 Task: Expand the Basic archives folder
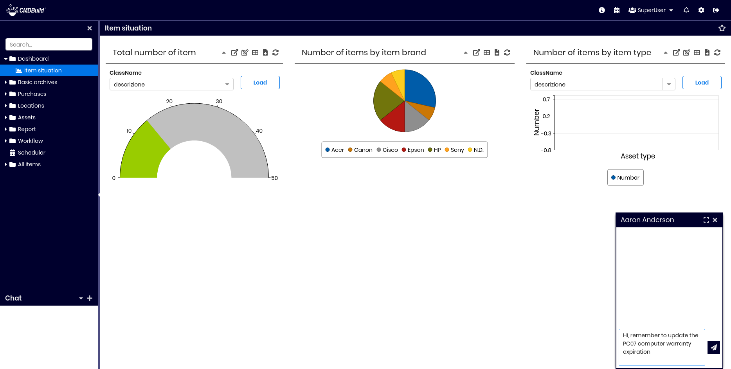point(38,82)
